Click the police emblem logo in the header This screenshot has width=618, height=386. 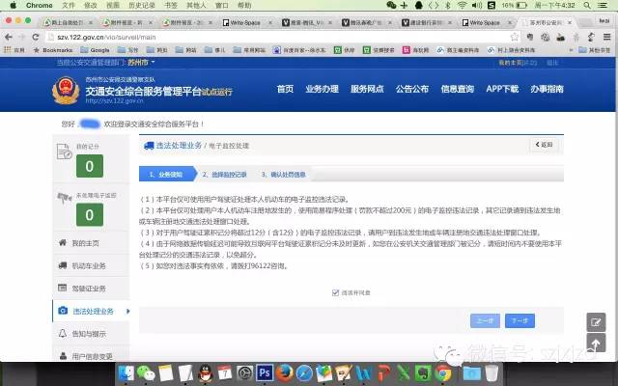(x=66, y=90)
